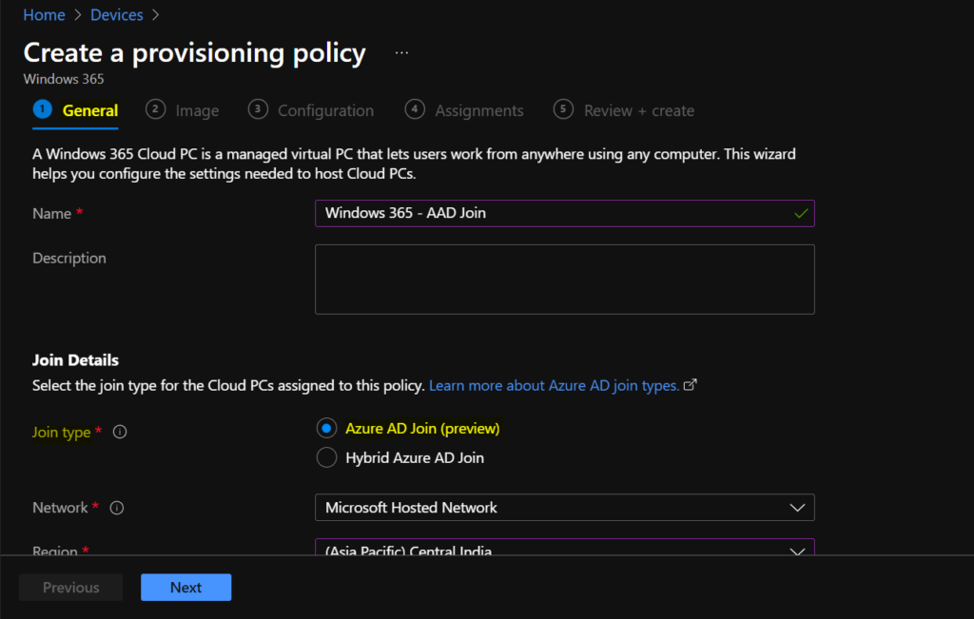Switch to the General tab
Screen dimensions: 974x619
click(75, 110)
